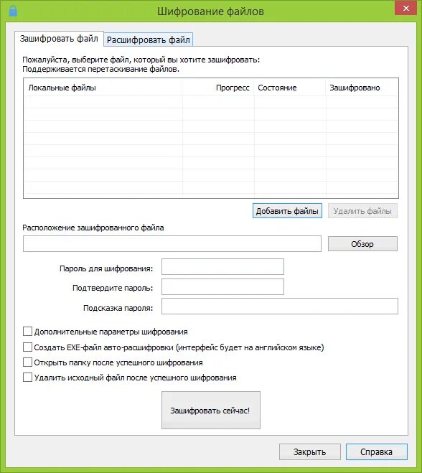Click the Локальные файлы column header

click(103, 88)
